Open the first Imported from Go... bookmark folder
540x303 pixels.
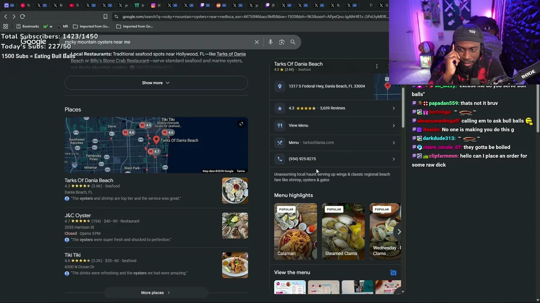tap(91, 26)
